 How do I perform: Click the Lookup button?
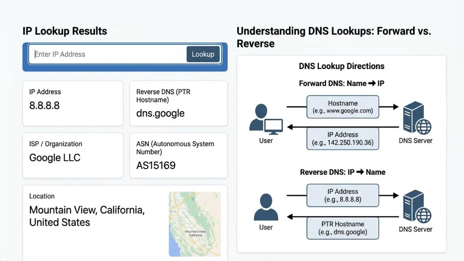pos(203,54)
